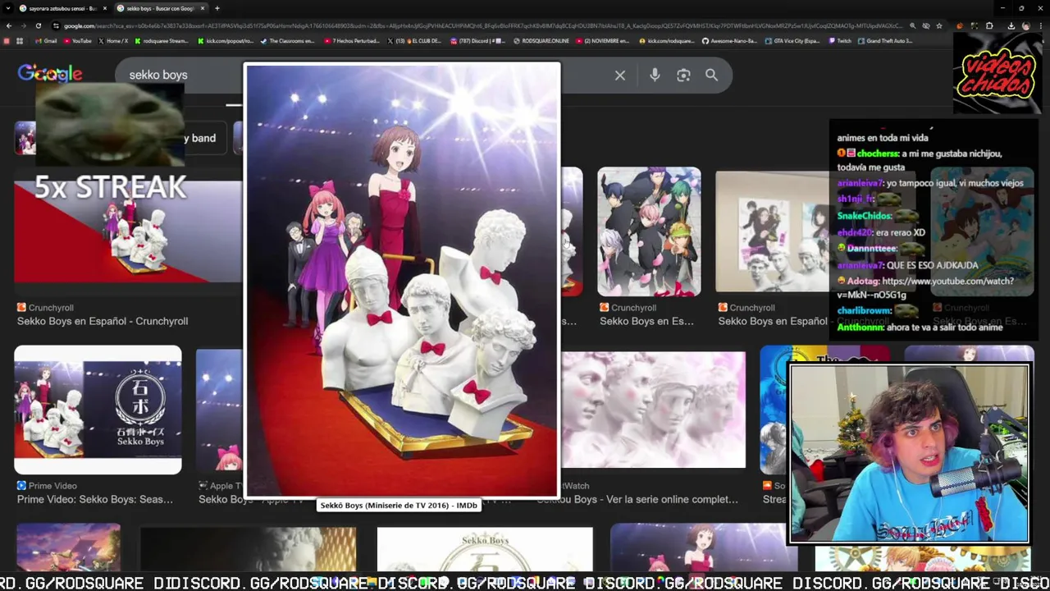Open the Chrome three-dot menu
This screenshot has width=1050, height=591.
point(1042,25)
